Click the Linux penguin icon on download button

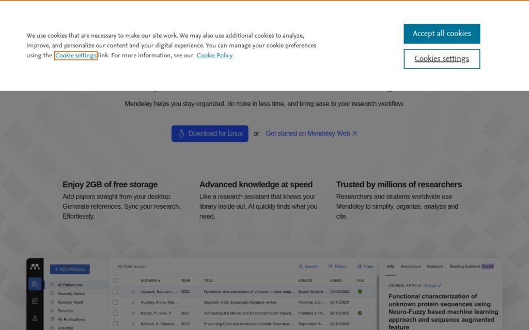pyautogui.click(x=181, y=134)
